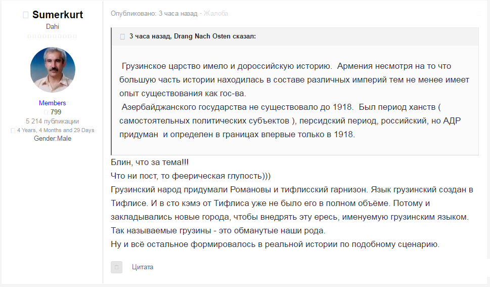
Task: Click the row of rank pips below Dahi
Action: coord(53,36)
